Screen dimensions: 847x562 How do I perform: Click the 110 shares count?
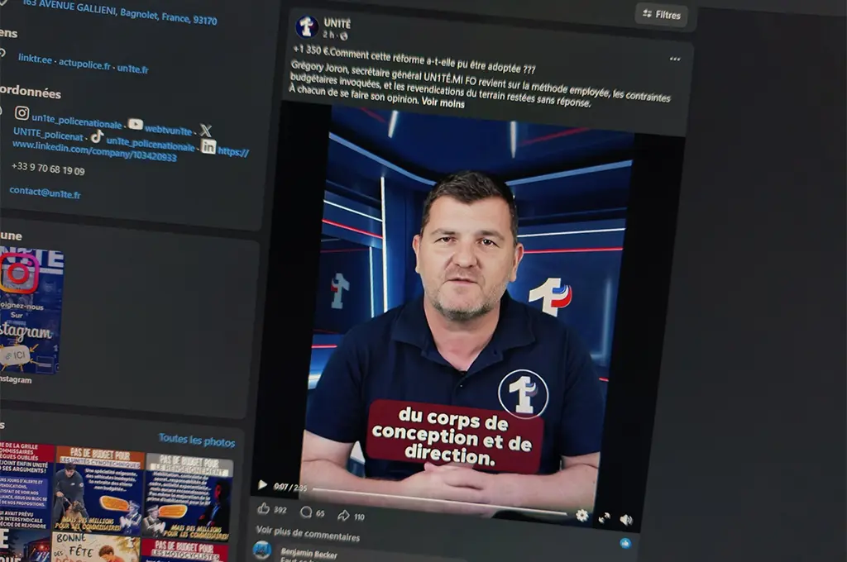click(359, 517)
